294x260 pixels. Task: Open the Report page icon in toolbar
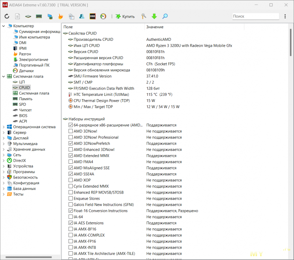(17, 16)
